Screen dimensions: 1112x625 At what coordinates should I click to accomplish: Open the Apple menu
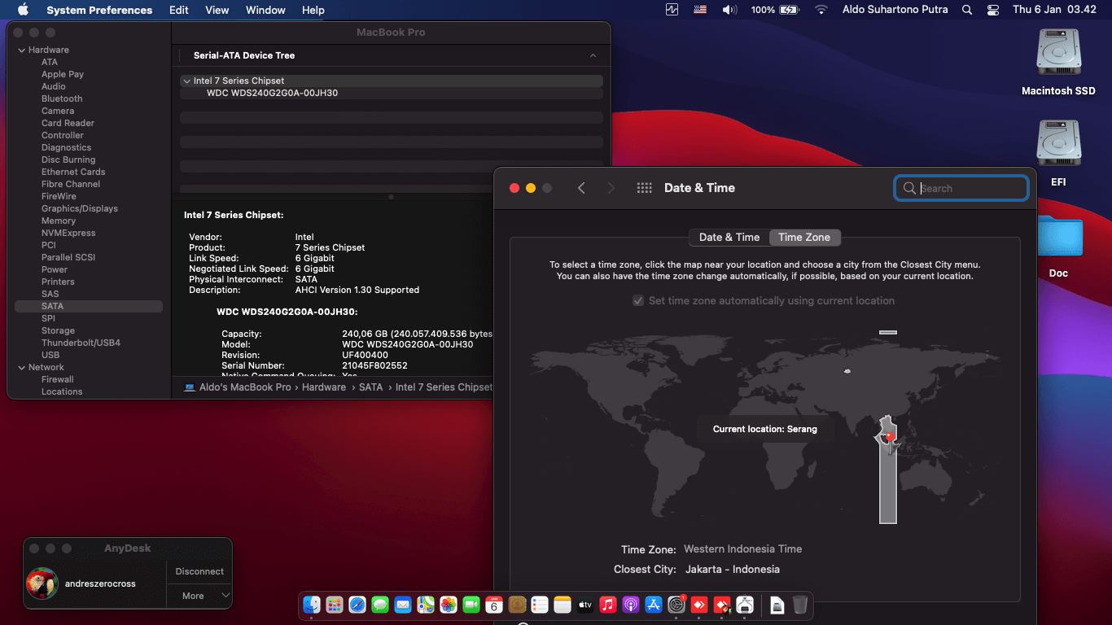[23, 10]
